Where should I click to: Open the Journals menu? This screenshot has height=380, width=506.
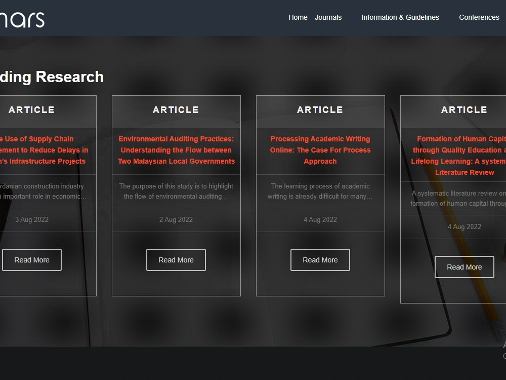click(328, 17)
